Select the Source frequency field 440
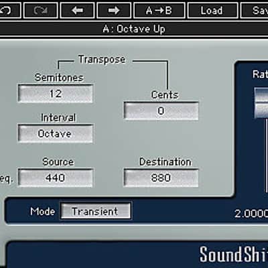 pyautogui.click(x=56, y=178)
